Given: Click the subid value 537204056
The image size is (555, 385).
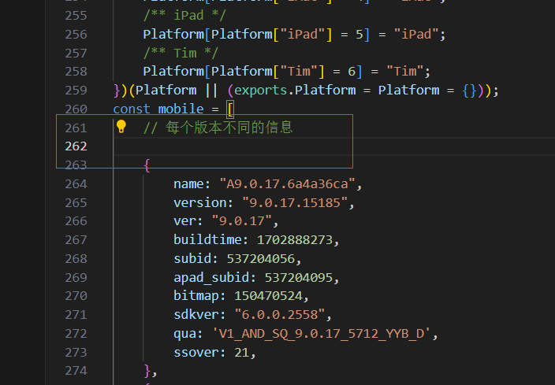Looking at the screenshot, I should click(260, 258).
